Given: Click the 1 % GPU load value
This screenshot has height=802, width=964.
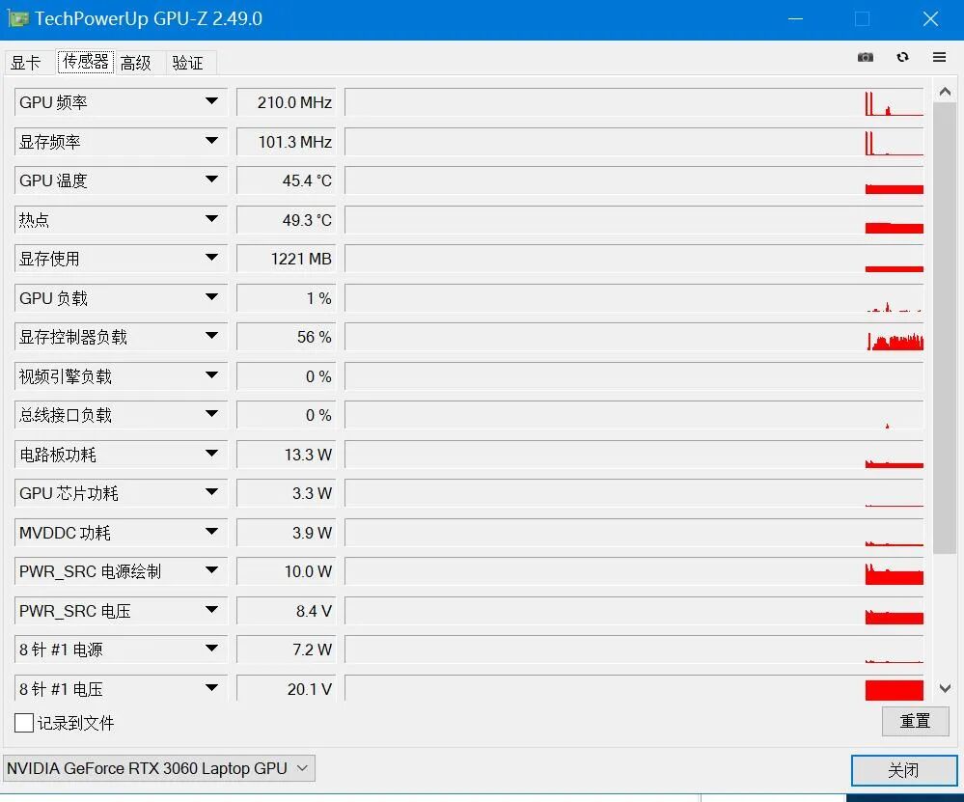Looking at the screenshot, I should 286,297.
